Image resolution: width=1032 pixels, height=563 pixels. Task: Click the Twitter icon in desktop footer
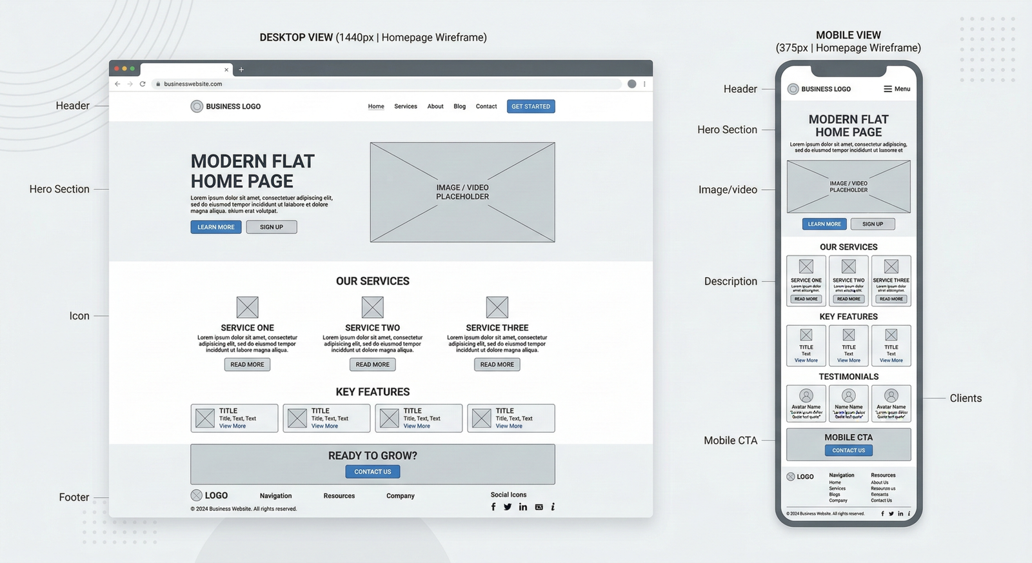pos(508,507)
